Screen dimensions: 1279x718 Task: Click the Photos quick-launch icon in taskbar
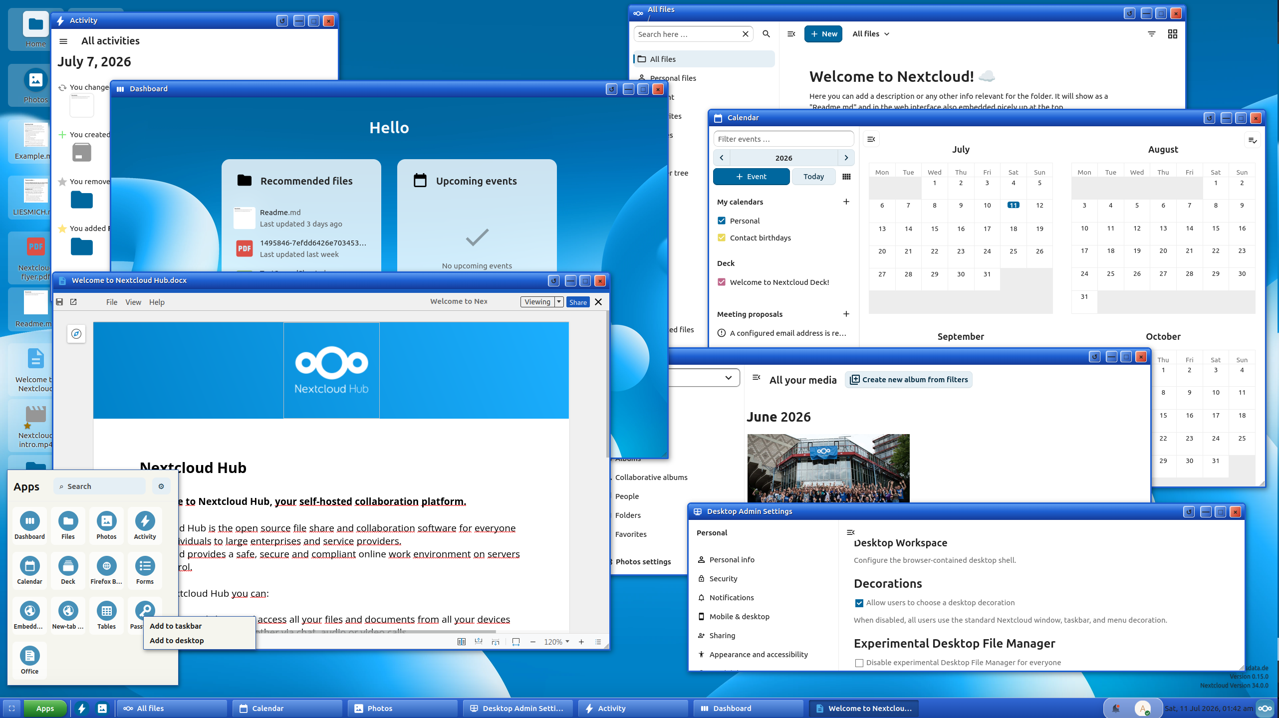pos(102,708)
